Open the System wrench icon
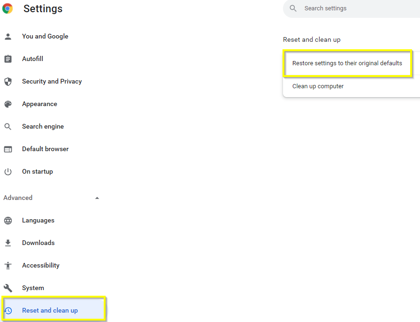This screenshot has height=322, width=420. click(x=8, y=288)
